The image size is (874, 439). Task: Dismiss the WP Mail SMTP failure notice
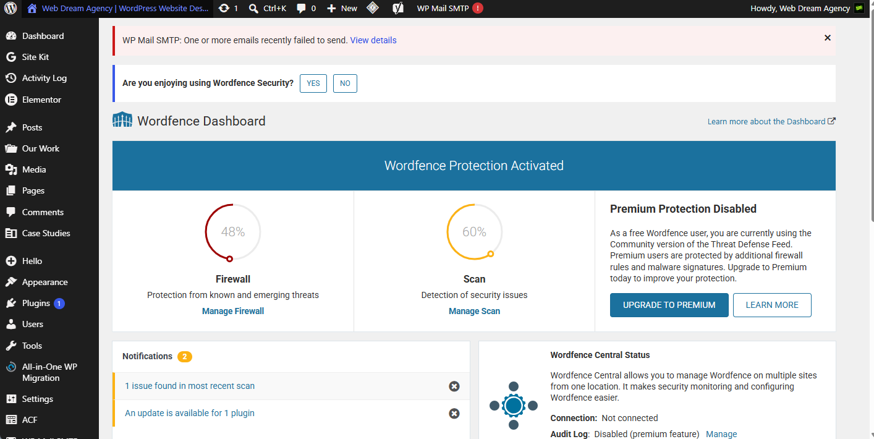[x=828, y=38]
